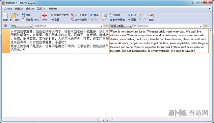The height and width of the screenshot is (123, 214).
Task: Click the 打开项目 folder icon
Action: [13, 16]
